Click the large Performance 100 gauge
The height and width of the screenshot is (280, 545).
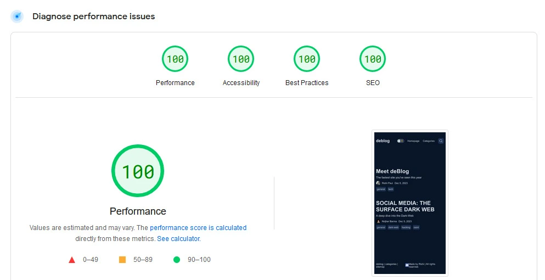click(x=138, y=171)
